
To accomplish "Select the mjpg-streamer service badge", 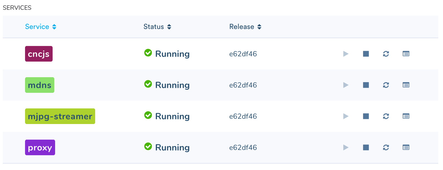I will [60, 116].
